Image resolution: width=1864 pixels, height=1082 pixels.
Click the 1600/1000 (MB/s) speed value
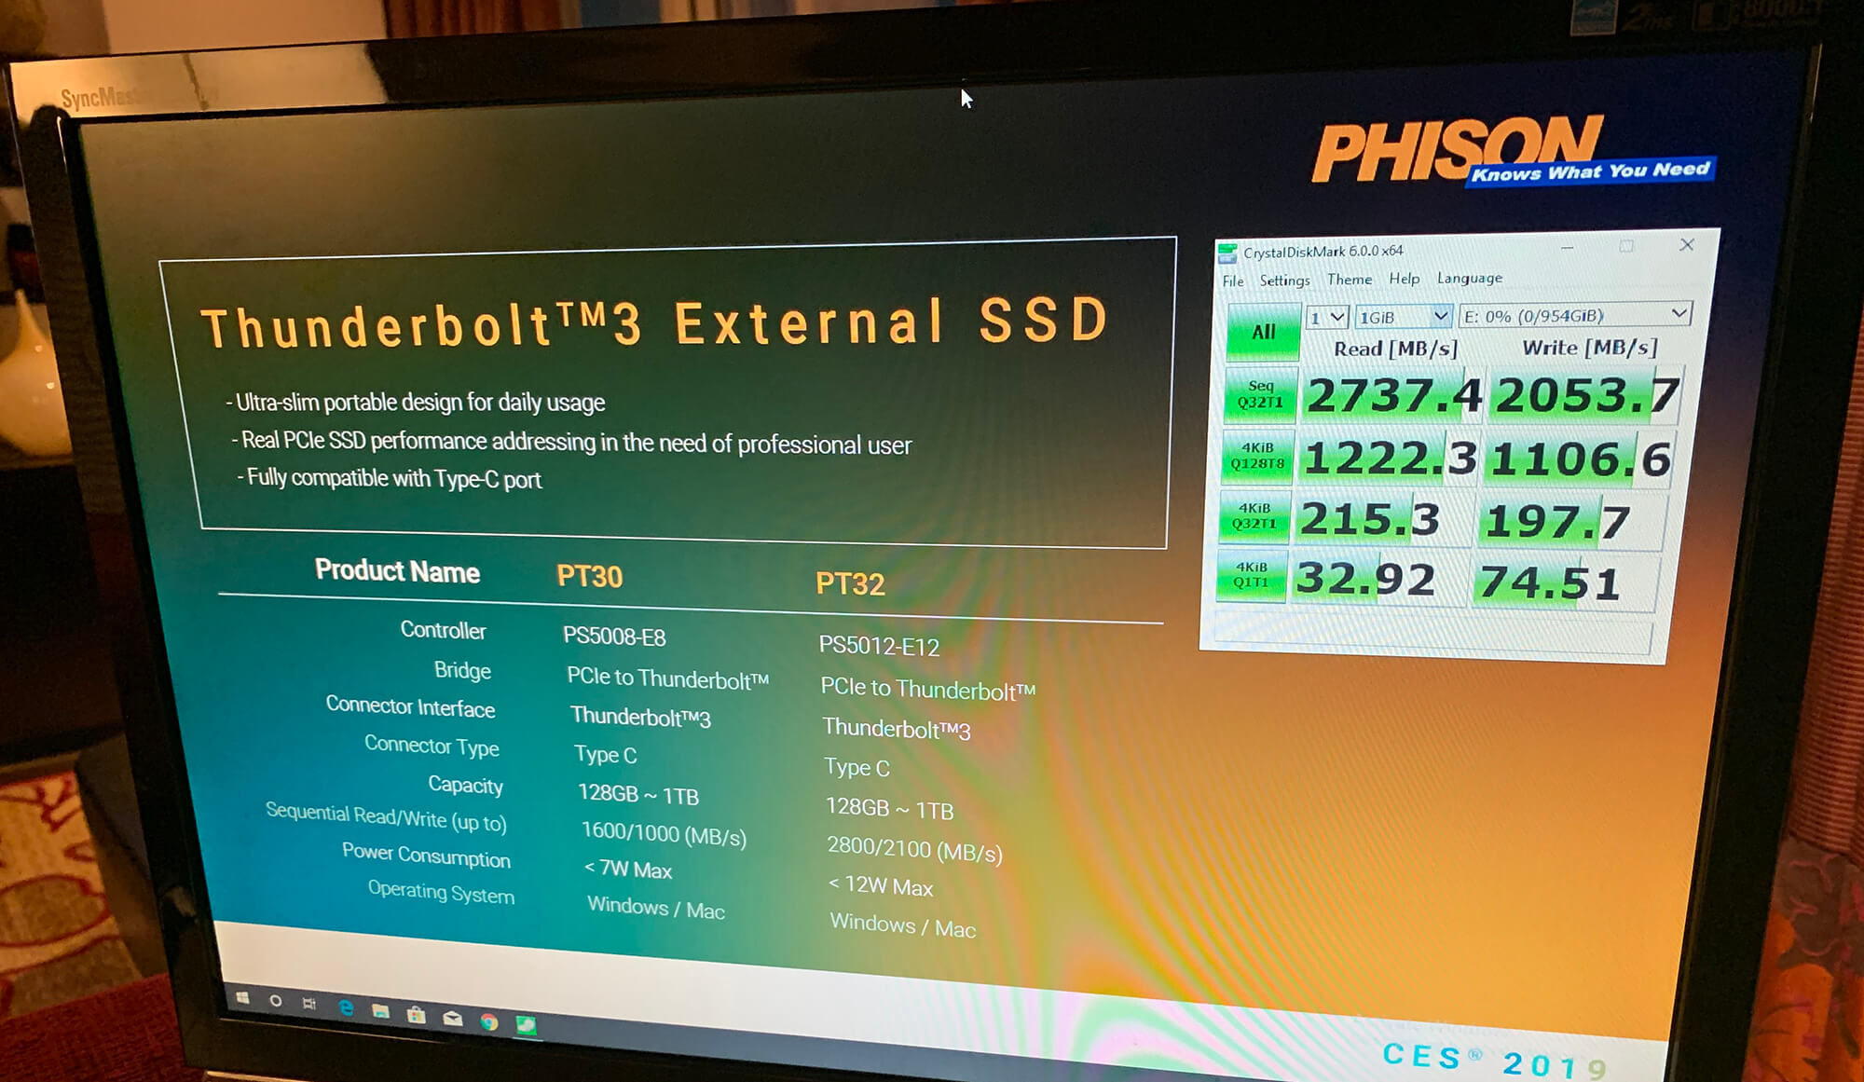pyautogui.click(x=664, y=834)
